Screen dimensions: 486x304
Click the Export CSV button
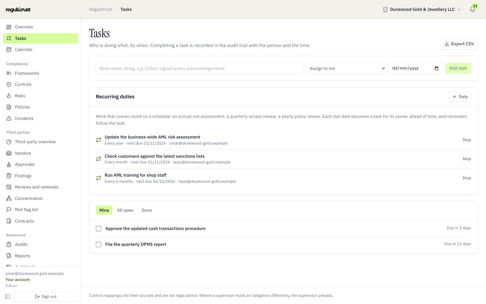[x=459, y=44]
